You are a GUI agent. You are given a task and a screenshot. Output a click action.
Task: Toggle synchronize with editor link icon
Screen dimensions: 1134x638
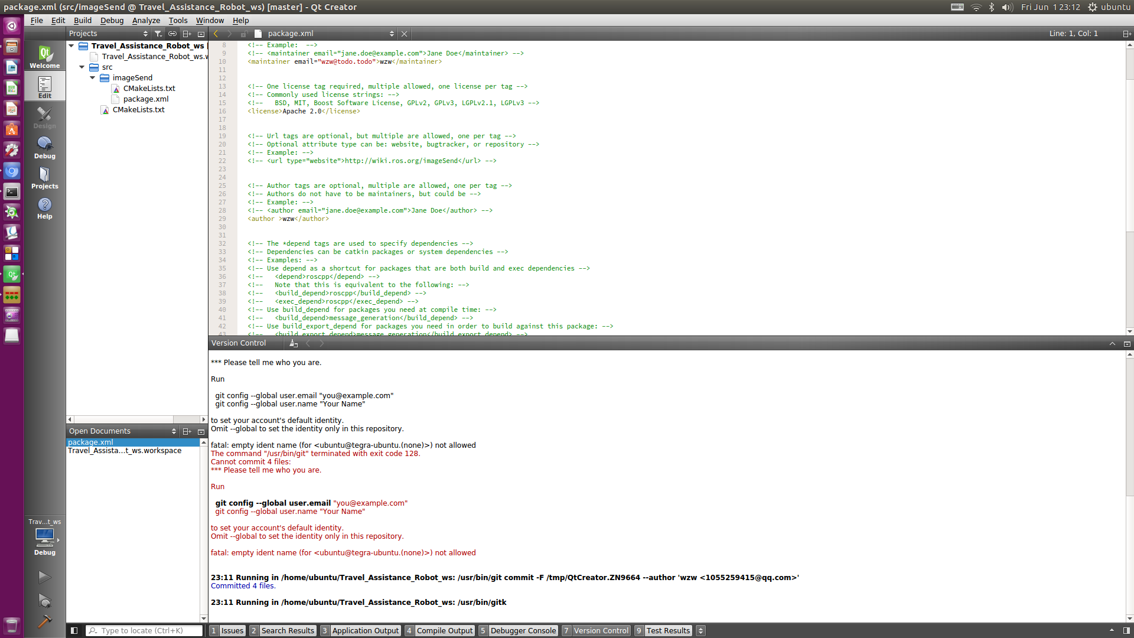pyautogui.click(x=172, y=34)
